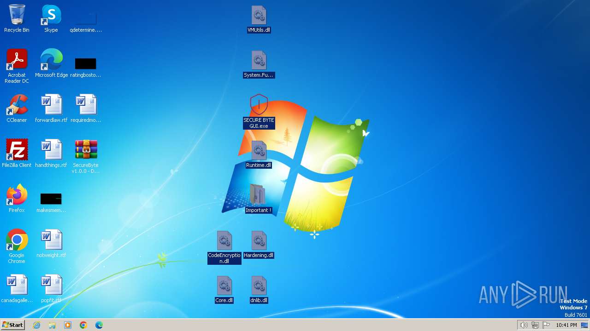590x331 pixels.
Task: Select dnlib.dll file
Action: (259, 290)
